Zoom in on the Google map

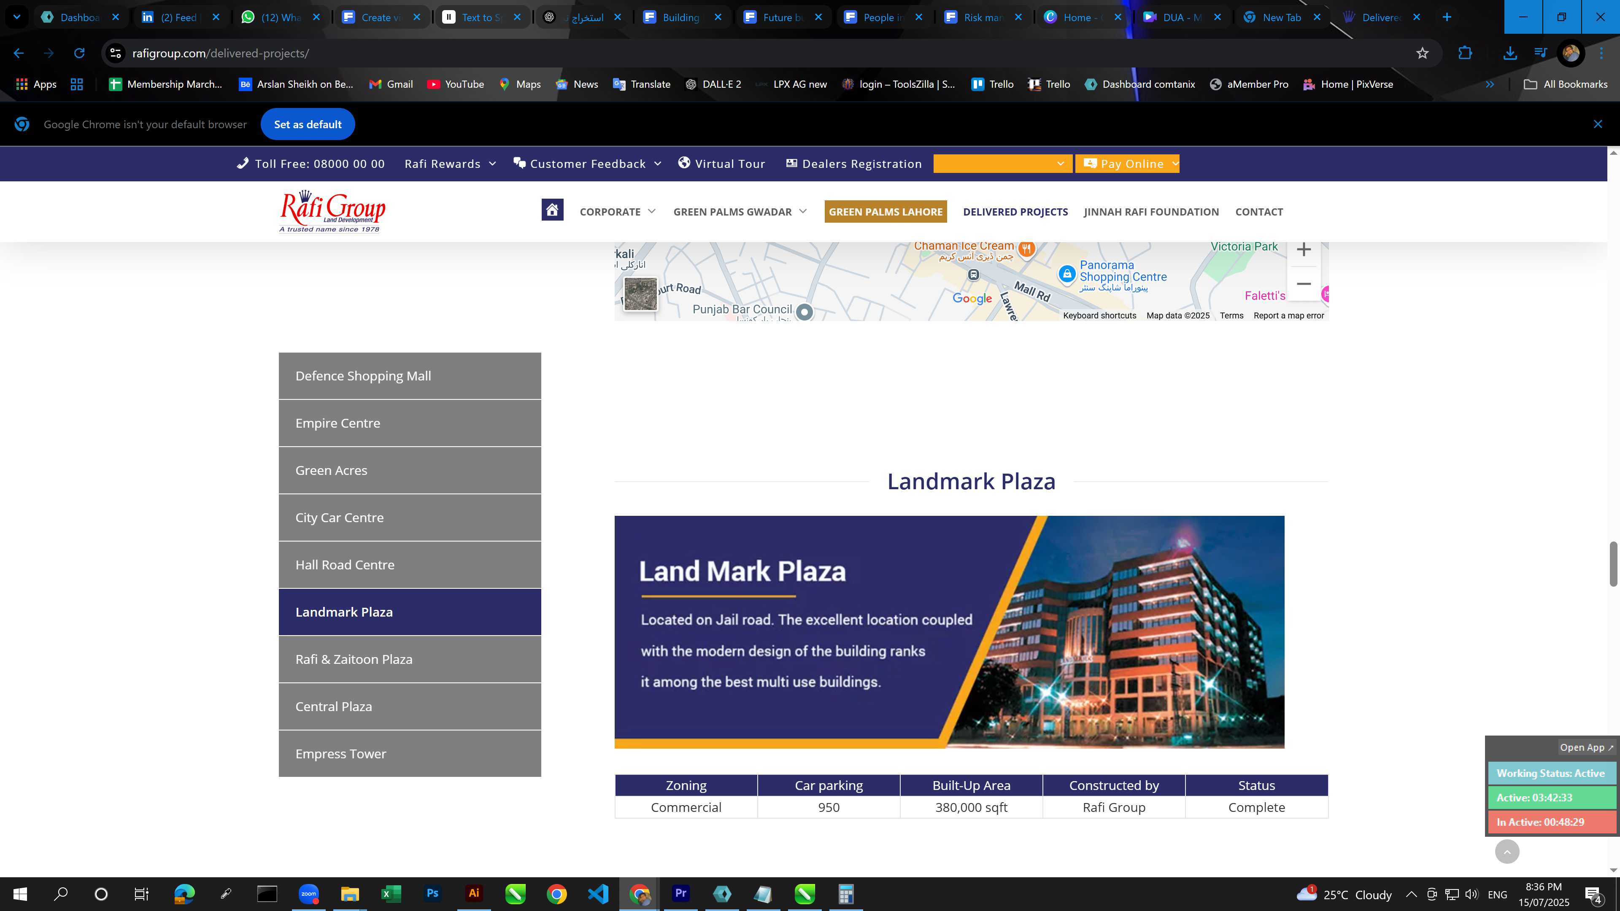1304,250
